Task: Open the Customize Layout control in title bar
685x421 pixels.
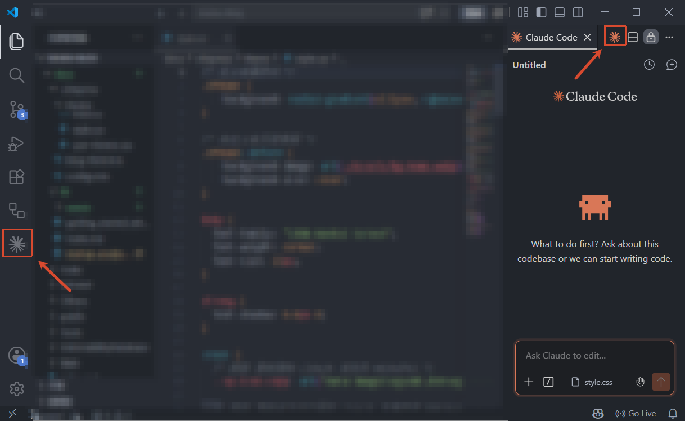Action: point(523,12)
